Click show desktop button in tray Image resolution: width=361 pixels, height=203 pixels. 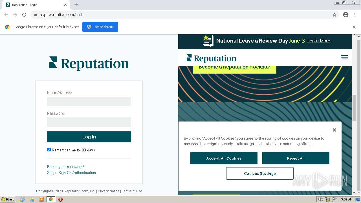(358, 199)
